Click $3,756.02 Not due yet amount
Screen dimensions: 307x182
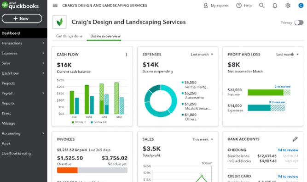(x=115, y=158)
